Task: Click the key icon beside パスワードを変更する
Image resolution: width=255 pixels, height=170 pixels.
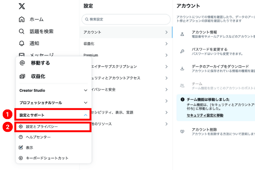Action: (182, 51)
